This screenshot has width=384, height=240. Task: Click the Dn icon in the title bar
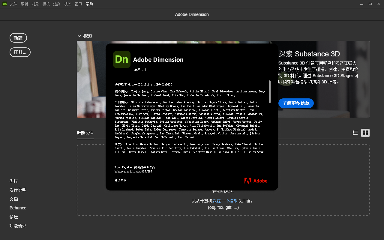(4, 4)
